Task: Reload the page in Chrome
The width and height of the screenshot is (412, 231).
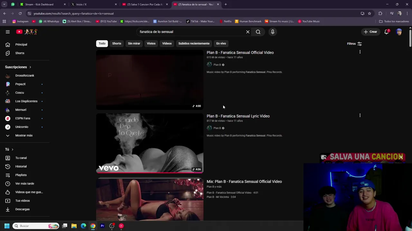Action: [x=20, y=13]
